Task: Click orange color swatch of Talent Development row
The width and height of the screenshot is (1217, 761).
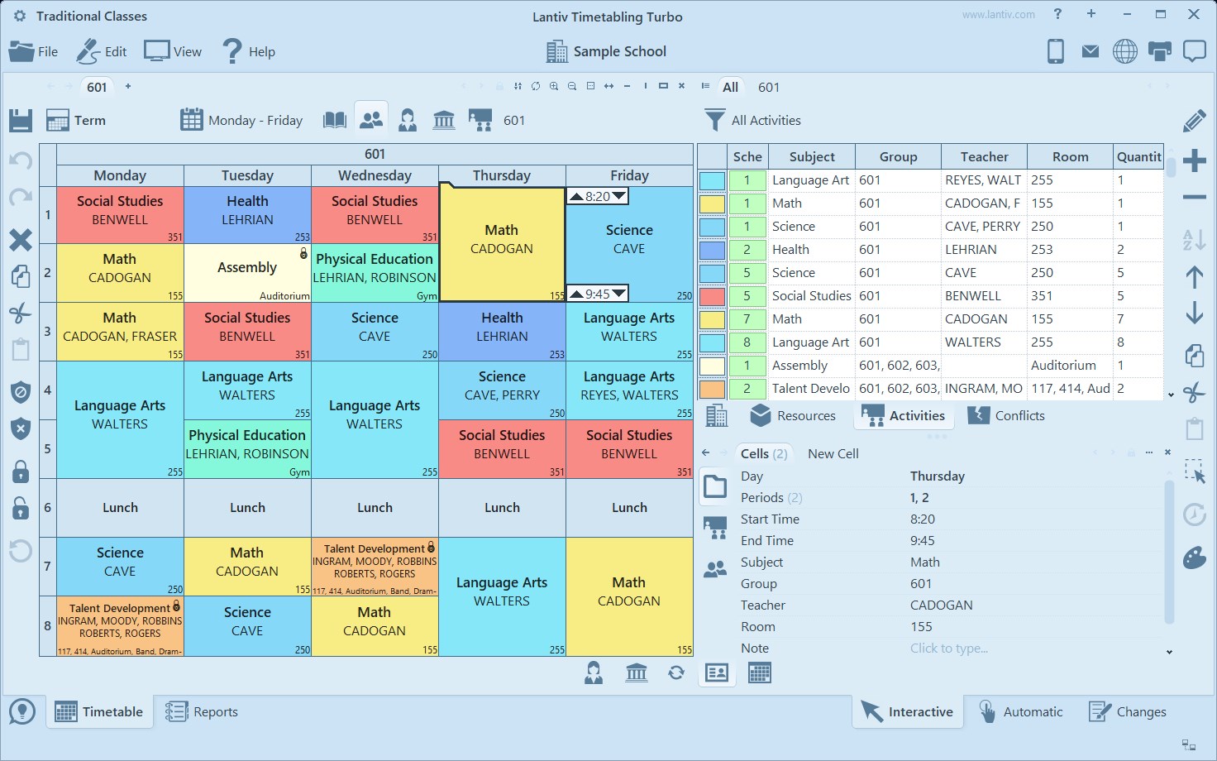Action: click(712, 388)
